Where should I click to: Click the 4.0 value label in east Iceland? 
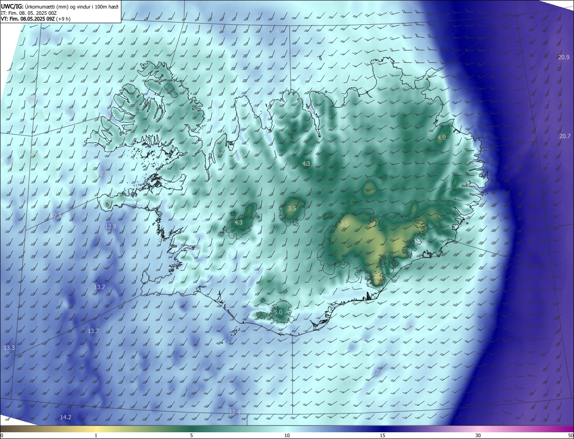(x=442, y=137)
